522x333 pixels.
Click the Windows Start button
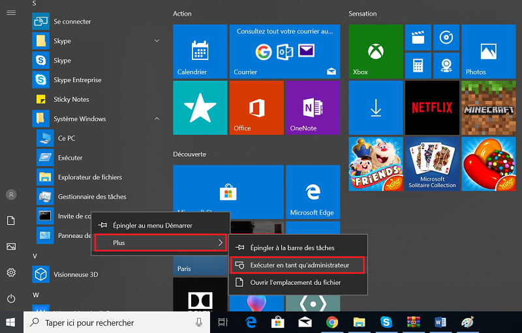(10, 323)
